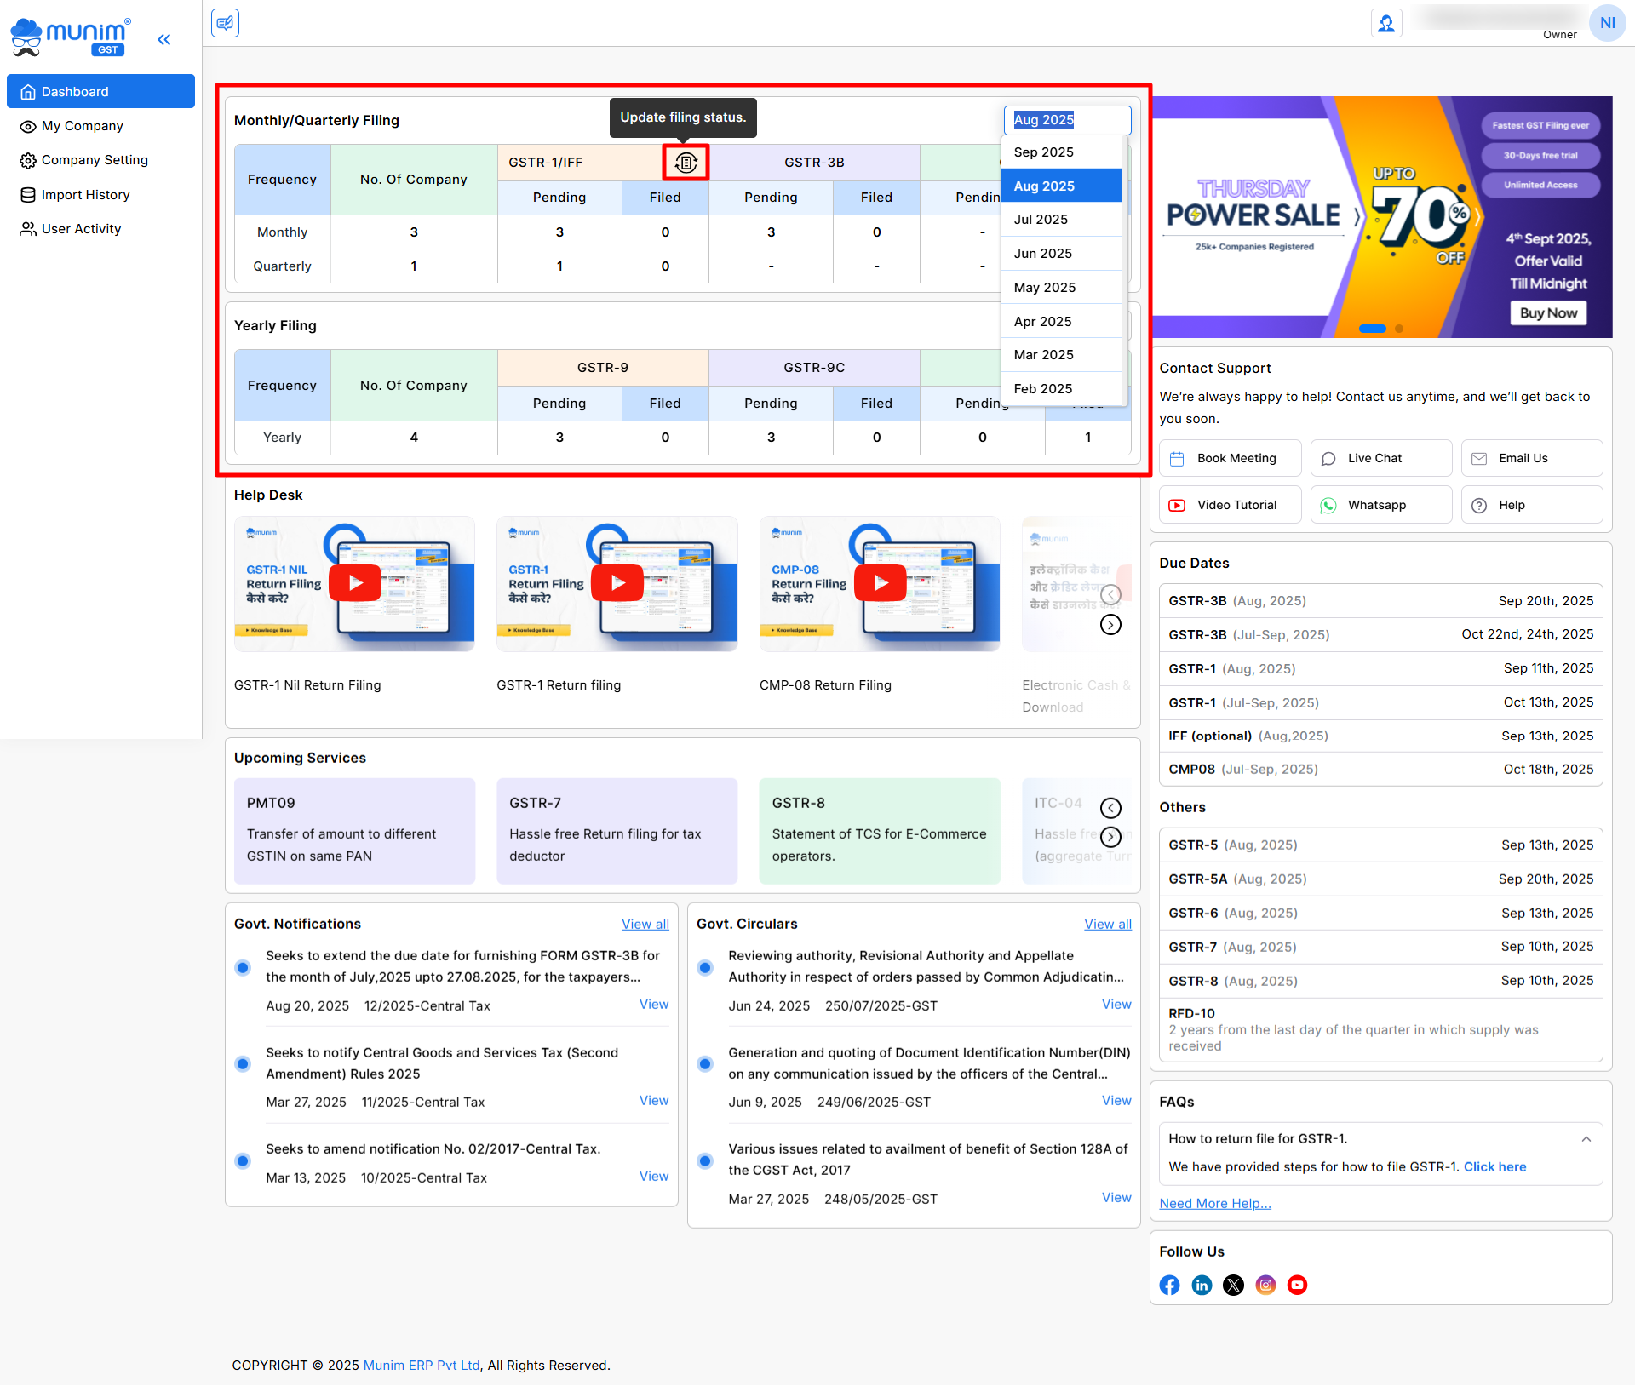
Task: Play the GSTR-1 Return filing video
Action: (x=617, y=583)
